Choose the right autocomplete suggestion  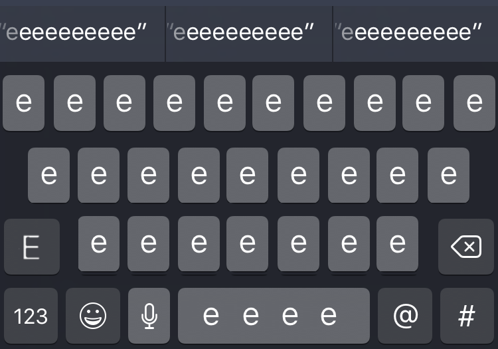point(416,33)
